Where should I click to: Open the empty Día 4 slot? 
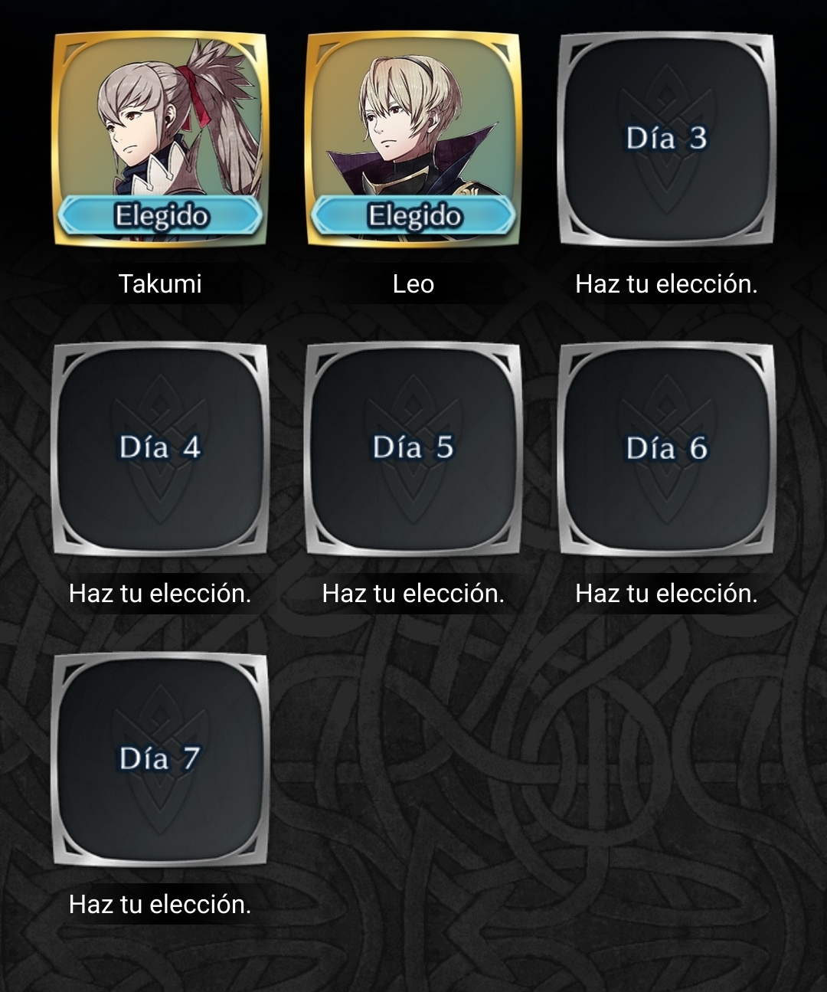click(160, 449)
